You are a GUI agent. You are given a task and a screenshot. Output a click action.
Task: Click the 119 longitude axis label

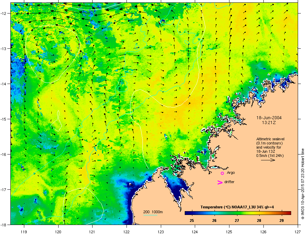(x=24, y=232)
